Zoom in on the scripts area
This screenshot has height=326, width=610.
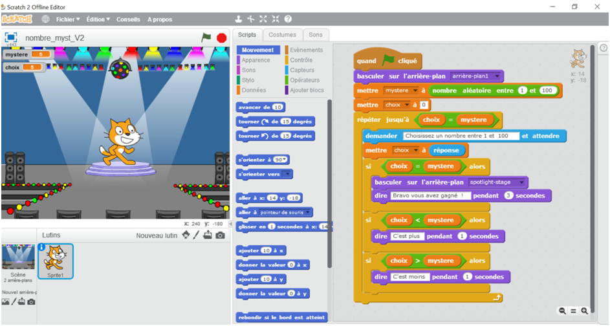pyautogui.click(x=585, y=311)
